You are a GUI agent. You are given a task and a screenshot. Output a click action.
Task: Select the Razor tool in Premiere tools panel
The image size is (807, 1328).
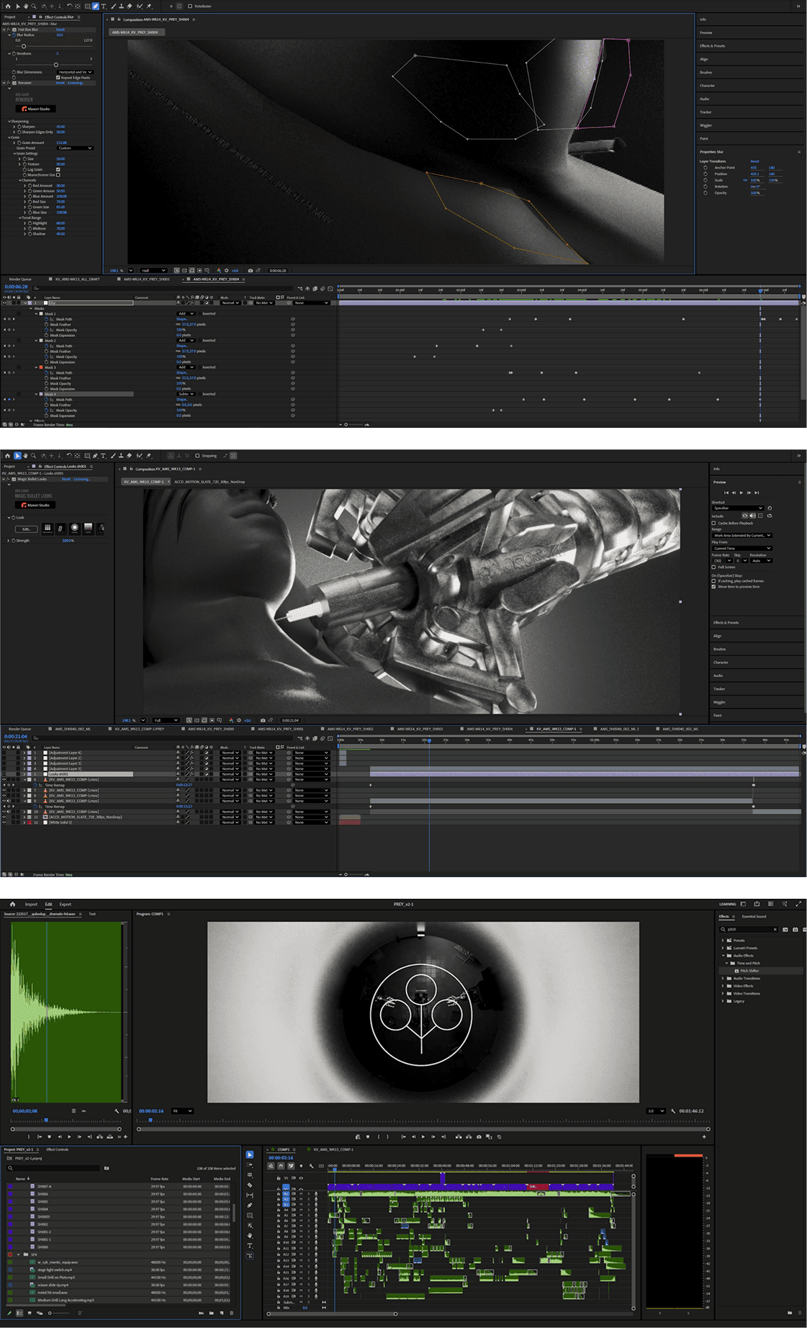click(250, 1185)
